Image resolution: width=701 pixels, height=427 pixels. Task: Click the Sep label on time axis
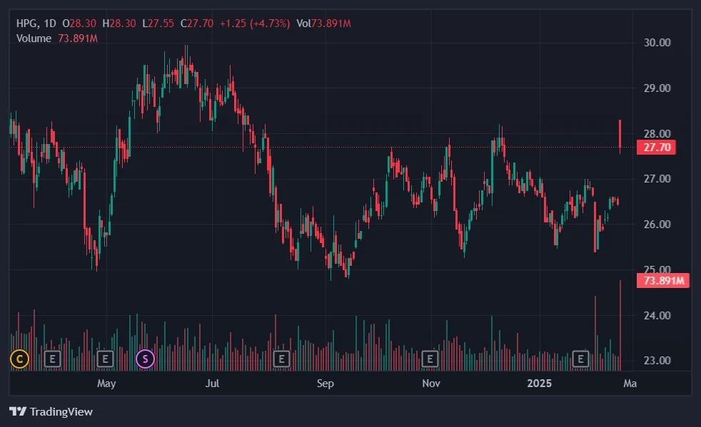point(326,384)
